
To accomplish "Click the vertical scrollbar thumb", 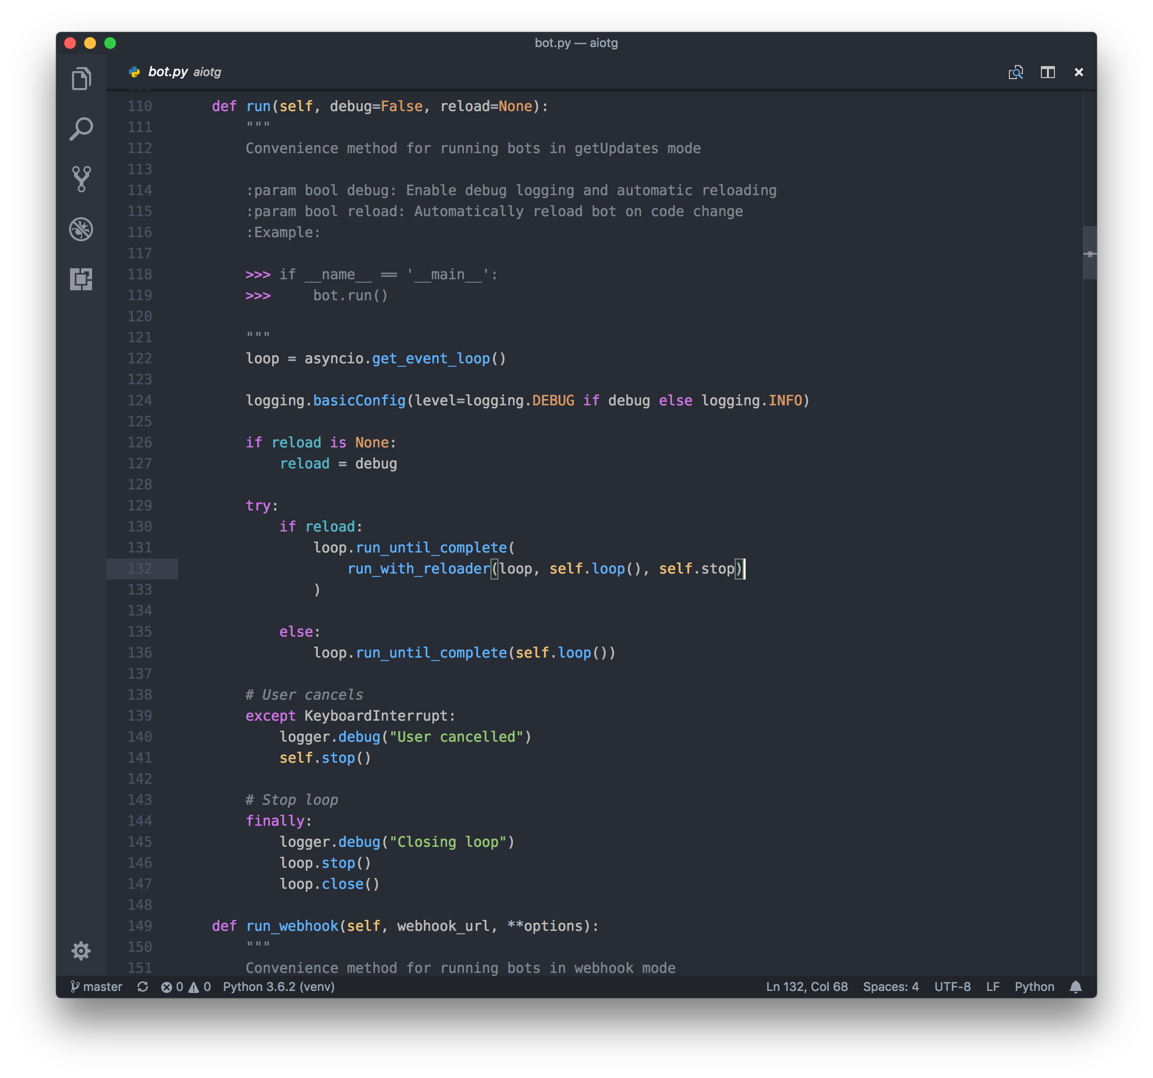I will tap(1089, 253).
